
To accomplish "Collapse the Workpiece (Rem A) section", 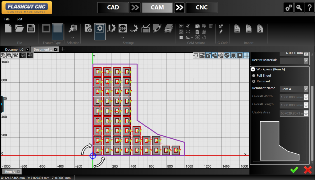I will pyautogui.click(x=253, y=69).
